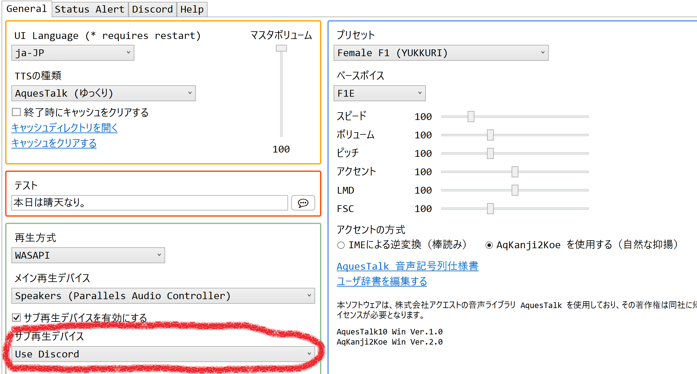This screenshot has width=697, height=374.
Task: Open the TTSの種類 AquesTalk dropdown
Action: coord(104,93)
